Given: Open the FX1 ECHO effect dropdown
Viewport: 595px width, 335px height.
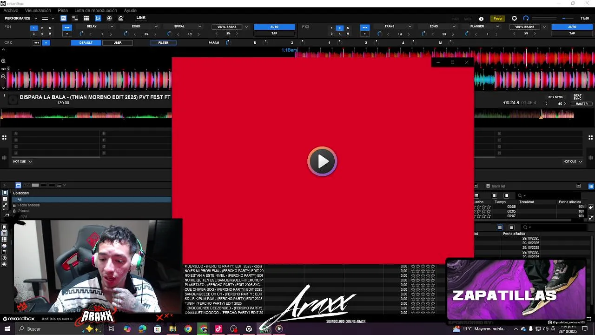Looking at the screenshot, I should (x=156, y=27).
